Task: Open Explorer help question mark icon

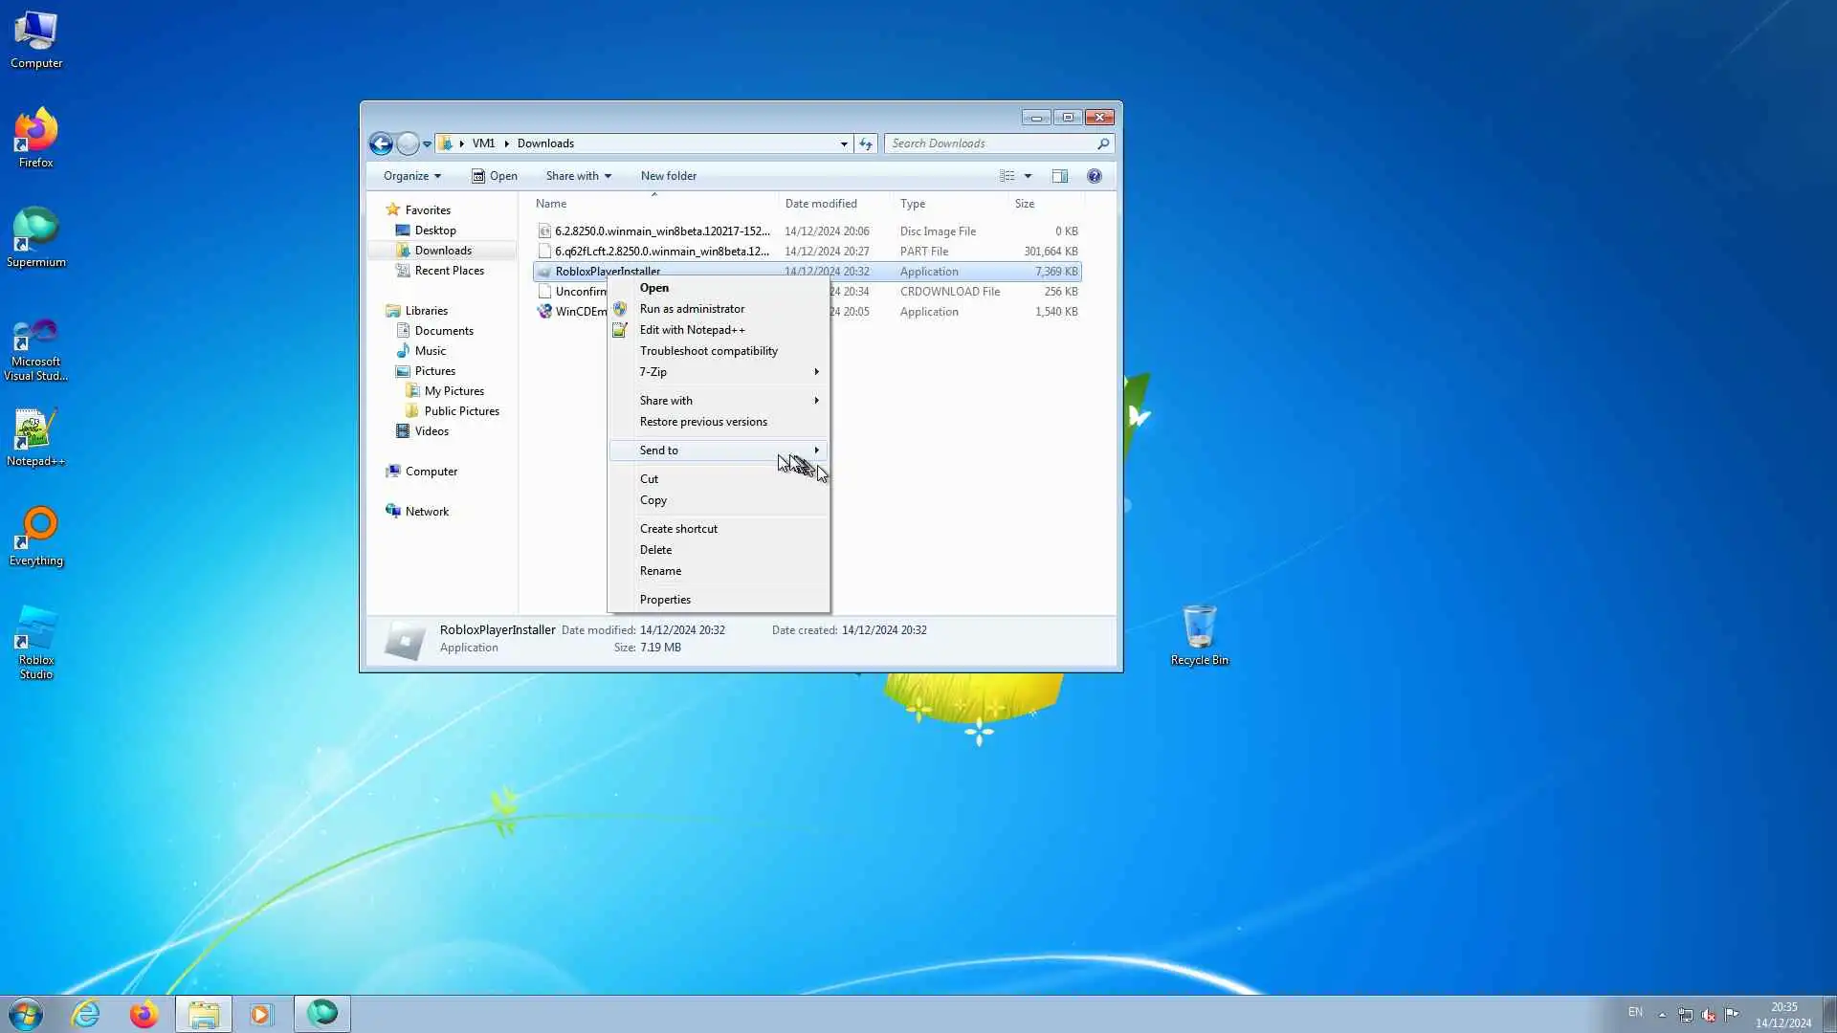Action: (x=1094, y=176)
